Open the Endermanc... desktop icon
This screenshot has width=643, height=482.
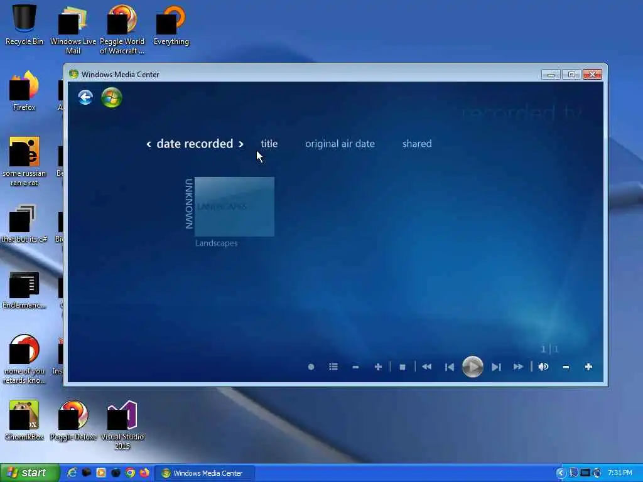24,290
